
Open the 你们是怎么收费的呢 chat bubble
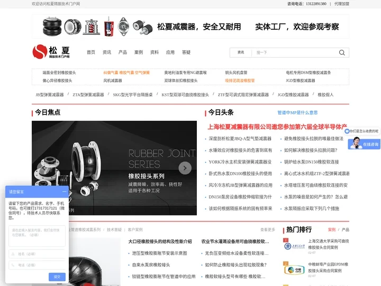click(362, 131)
